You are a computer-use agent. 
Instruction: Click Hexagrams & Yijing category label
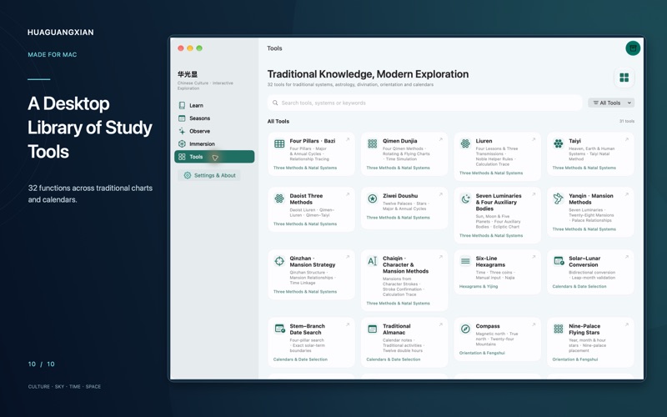click(x=479, y=286)
